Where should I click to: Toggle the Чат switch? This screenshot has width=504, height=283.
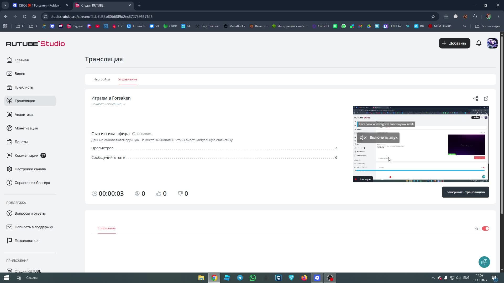click(x=485, y=228)
